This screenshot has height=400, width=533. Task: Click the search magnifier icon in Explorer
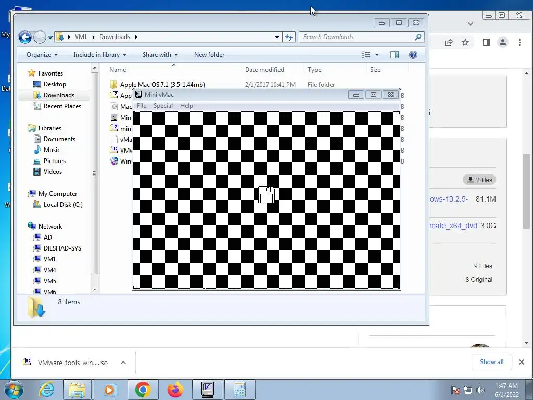click(x=418, y=37)
